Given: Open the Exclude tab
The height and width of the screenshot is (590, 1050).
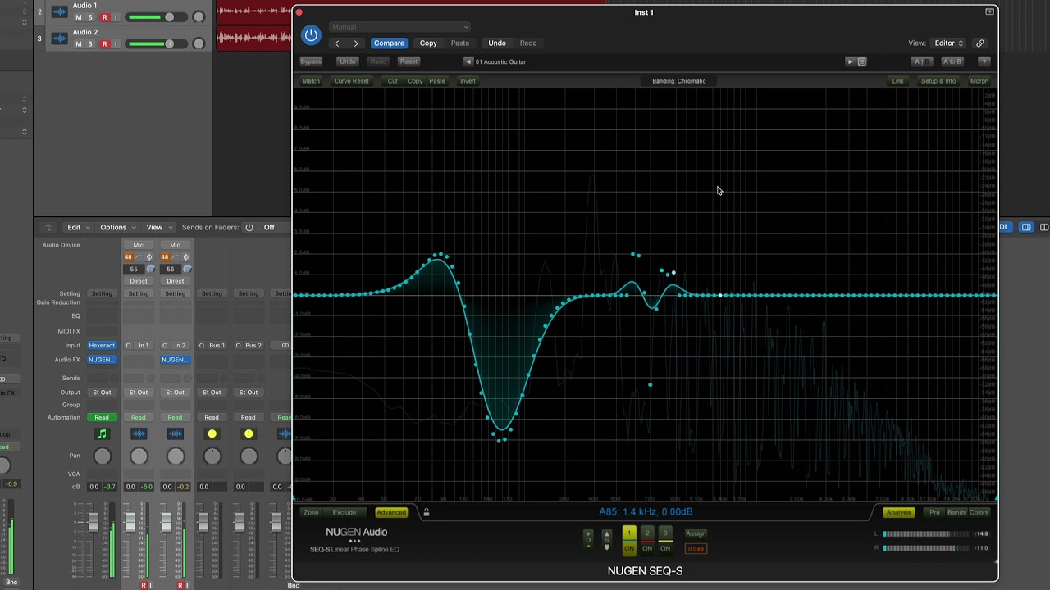Looking at the screenshot, I should coord(345,512).
